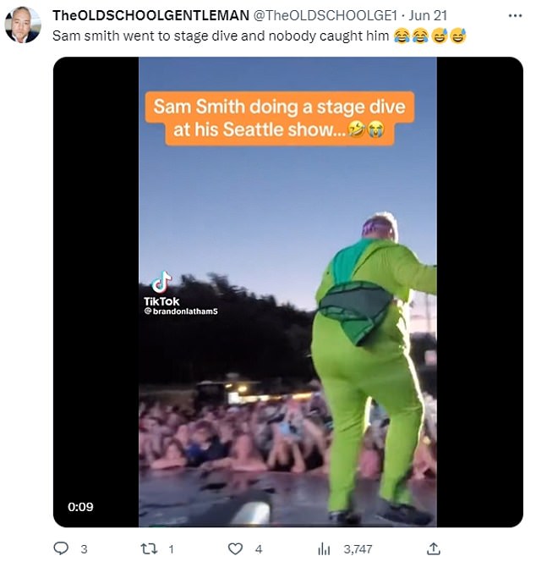
Task: Click the orange Sam Smith stage dive caption
Action: (x=279, y=118)
